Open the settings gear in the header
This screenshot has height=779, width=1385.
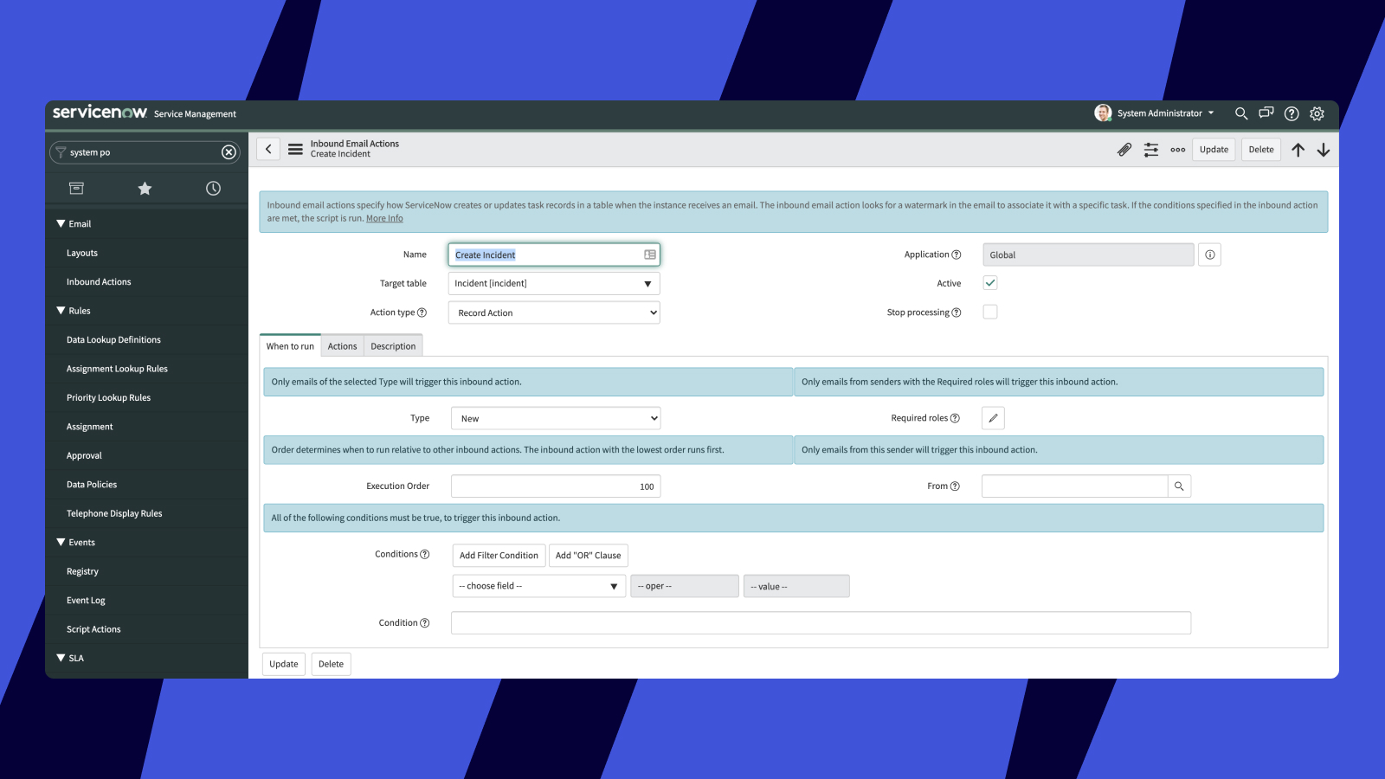[1317, 113]
